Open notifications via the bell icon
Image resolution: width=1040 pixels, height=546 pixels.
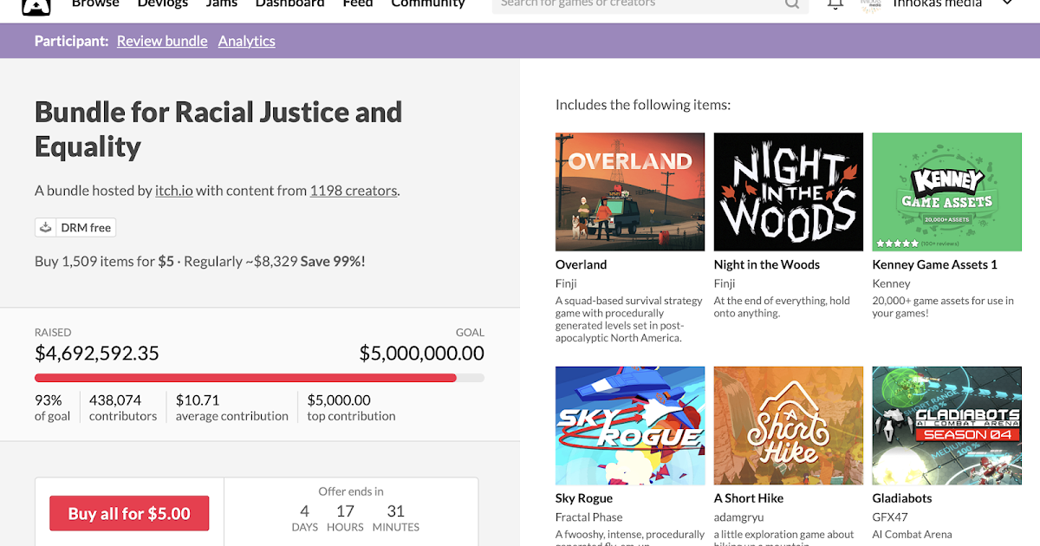(x=834, y=4)
